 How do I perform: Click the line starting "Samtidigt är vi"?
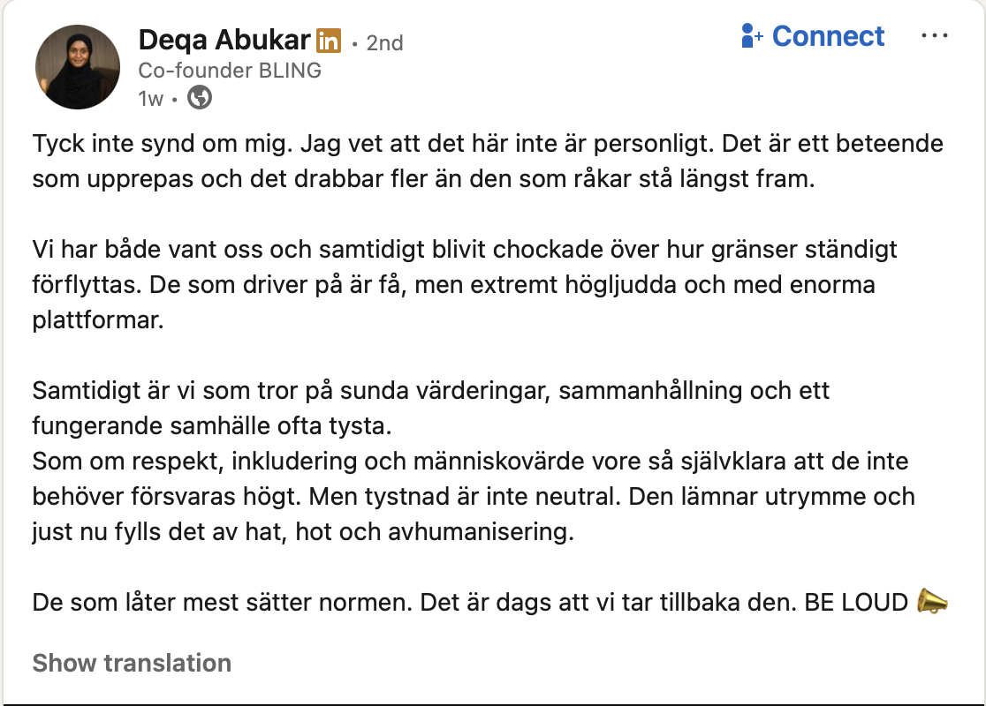click(431, 390)
